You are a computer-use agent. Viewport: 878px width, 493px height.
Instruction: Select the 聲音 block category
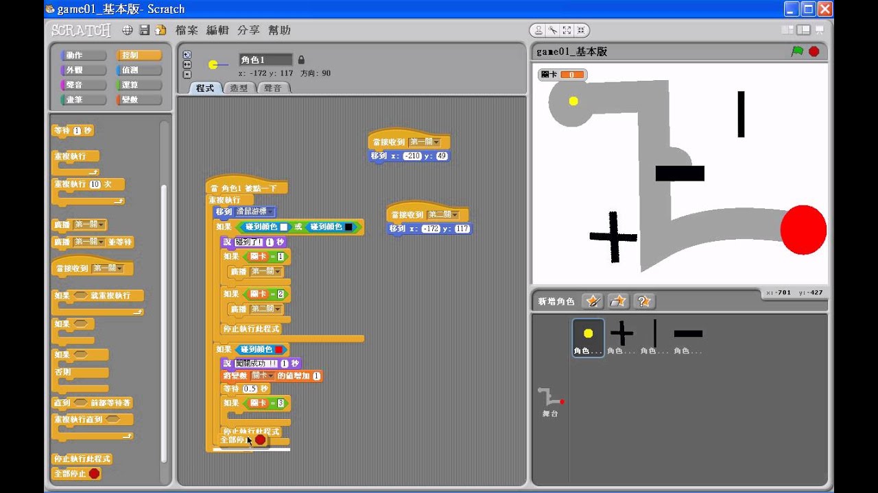pyautogui.click(x=84, y=85)
